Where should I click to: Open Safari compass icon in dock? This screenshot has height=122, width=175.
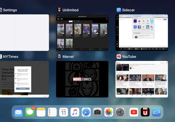(86, 112)
